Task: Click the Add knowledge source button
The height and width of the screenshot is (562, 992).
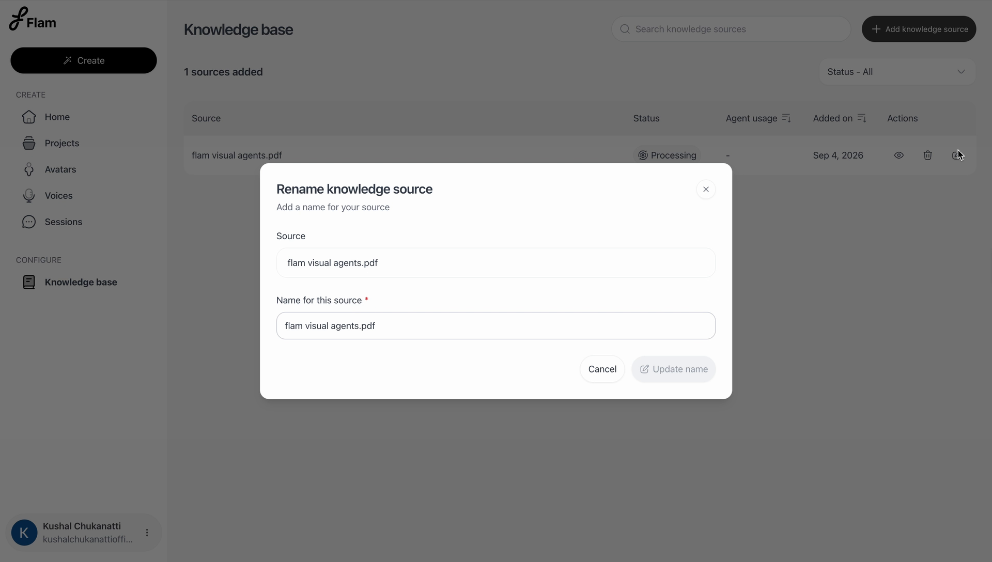Action: [x=919, y=29]
